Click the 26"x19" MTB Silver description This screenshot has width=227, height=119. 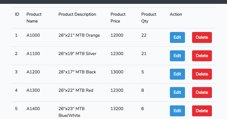(x=77, y=54)
